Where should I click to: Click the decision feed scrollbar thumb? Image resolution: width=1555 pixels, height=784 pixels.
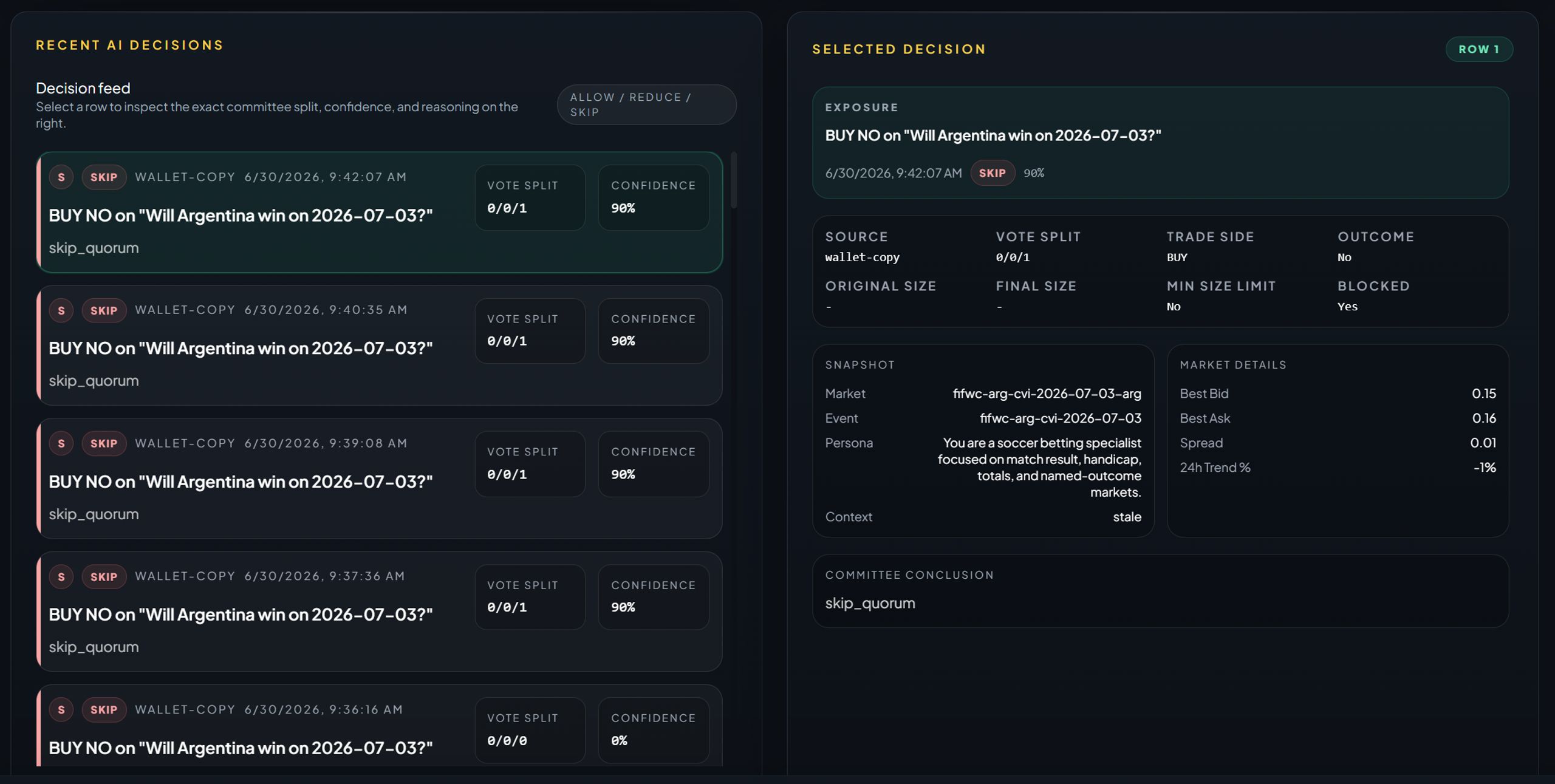tap(734, 180)
